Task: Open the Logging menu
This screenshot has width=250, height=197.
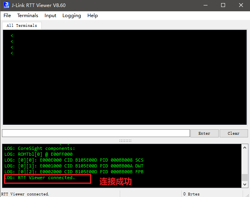Action: pyautogui.click(x=72, y=16)
